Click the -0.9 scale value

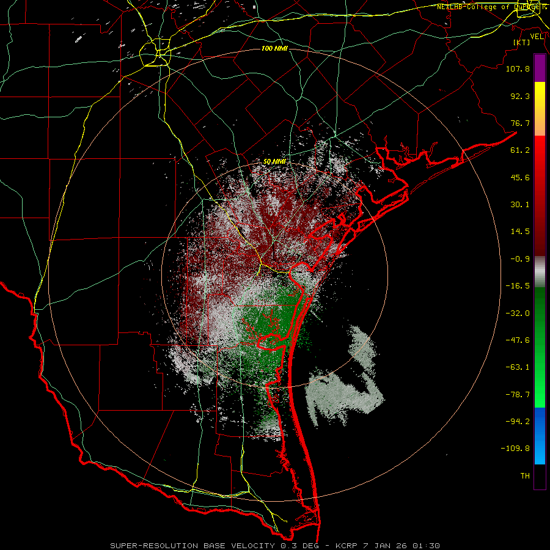[x=520, y=259]
